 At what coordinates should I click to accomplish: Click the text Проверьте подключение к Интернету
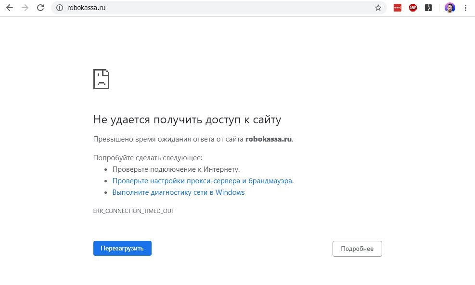pos(176,169)
